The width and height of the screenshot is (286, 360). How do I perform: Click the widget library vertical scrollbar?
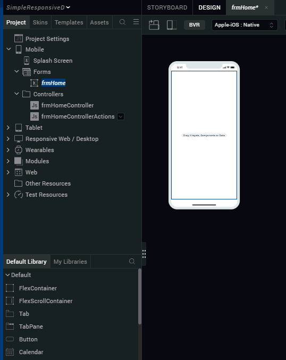pos(140,296)
